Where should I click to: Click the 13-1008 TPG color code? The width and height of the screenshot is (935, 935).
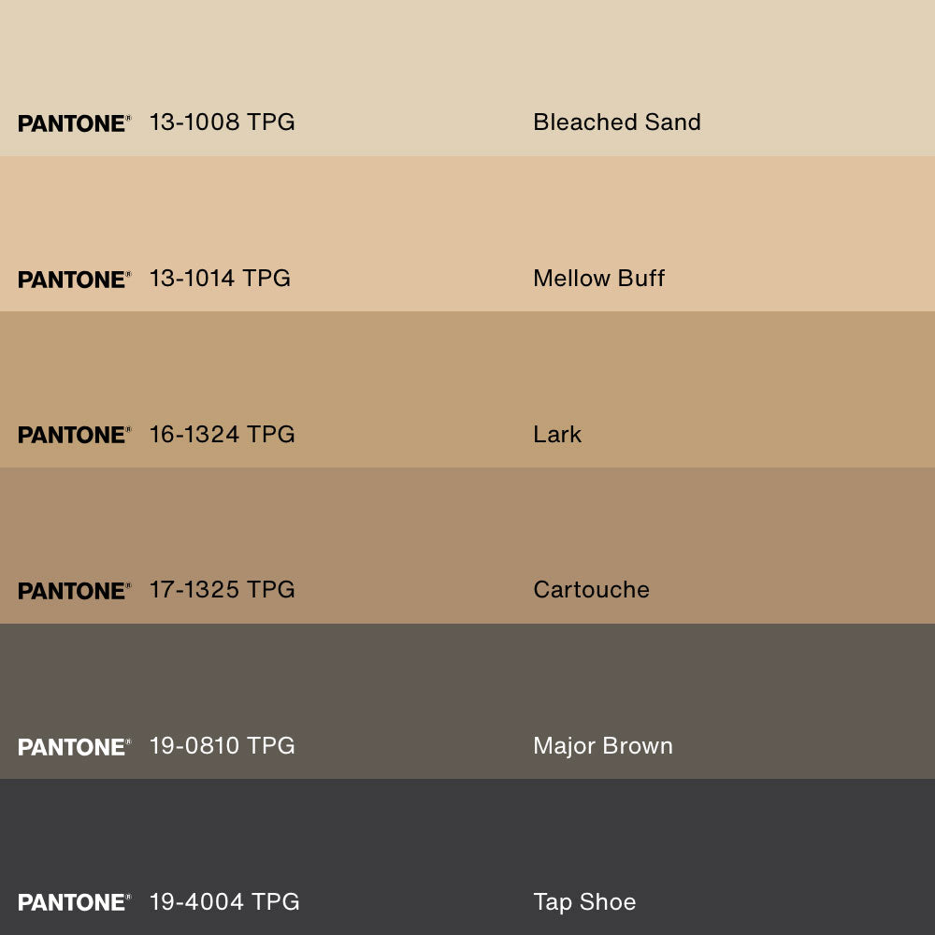coord(222,122)
